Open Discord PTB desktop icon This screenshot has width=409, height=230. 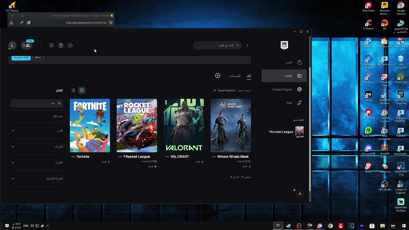coord(368,150)
